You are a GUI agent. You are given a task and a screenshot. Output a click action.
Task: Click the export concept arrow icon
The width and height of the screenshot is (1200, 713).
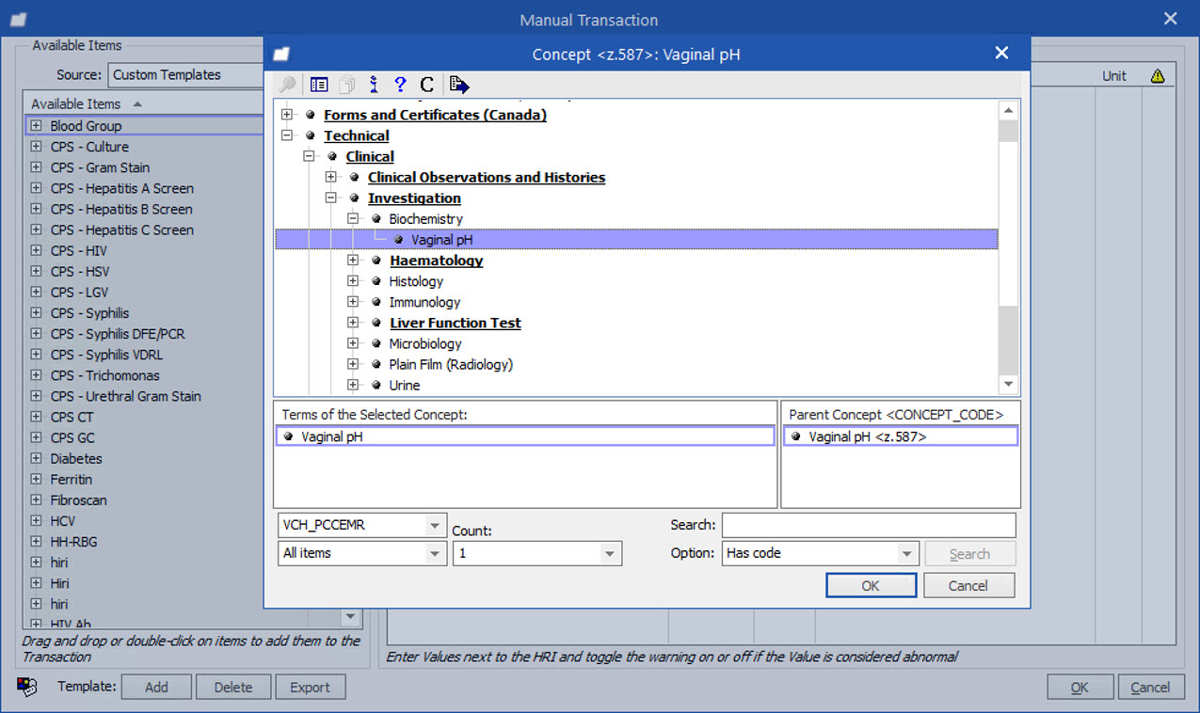tap(457, 84)
